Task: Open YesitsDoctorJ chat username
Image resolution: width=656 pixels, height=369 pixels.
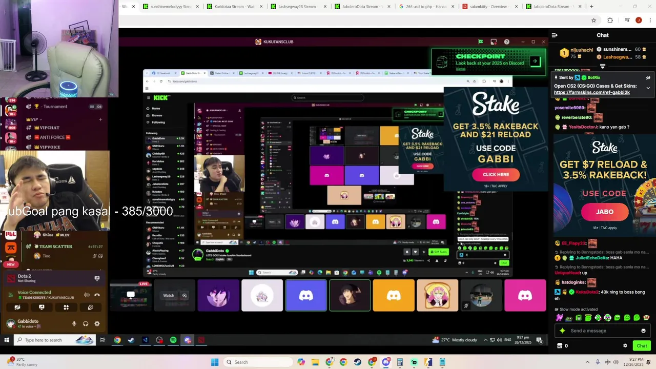Action: coord(583,127)
